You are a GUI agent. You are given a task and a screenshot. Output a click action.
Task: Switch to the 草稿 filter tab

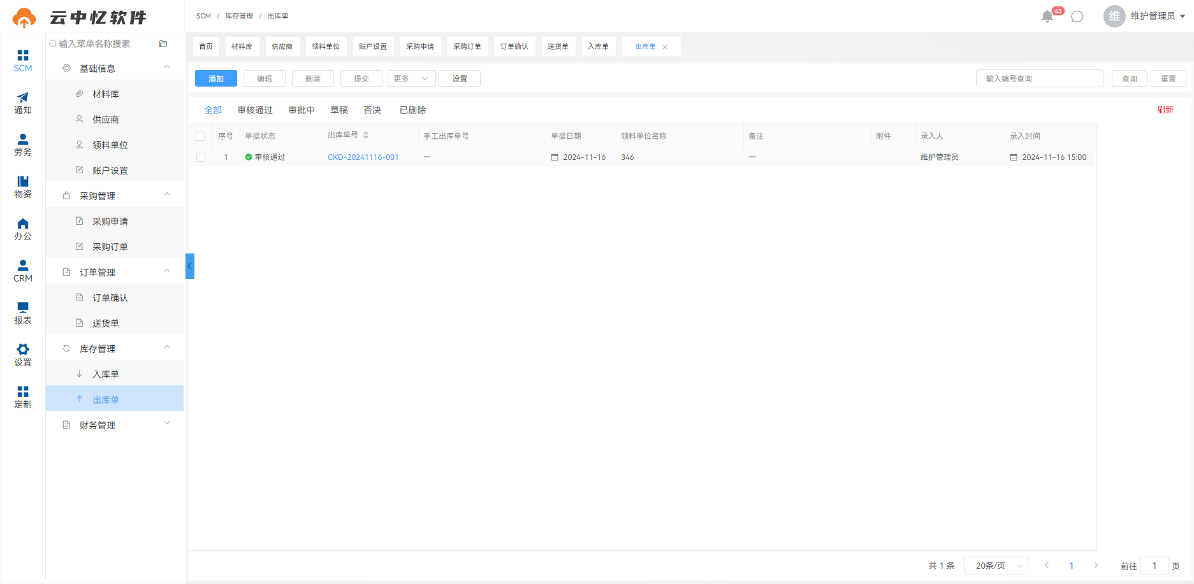coord(339,110)
